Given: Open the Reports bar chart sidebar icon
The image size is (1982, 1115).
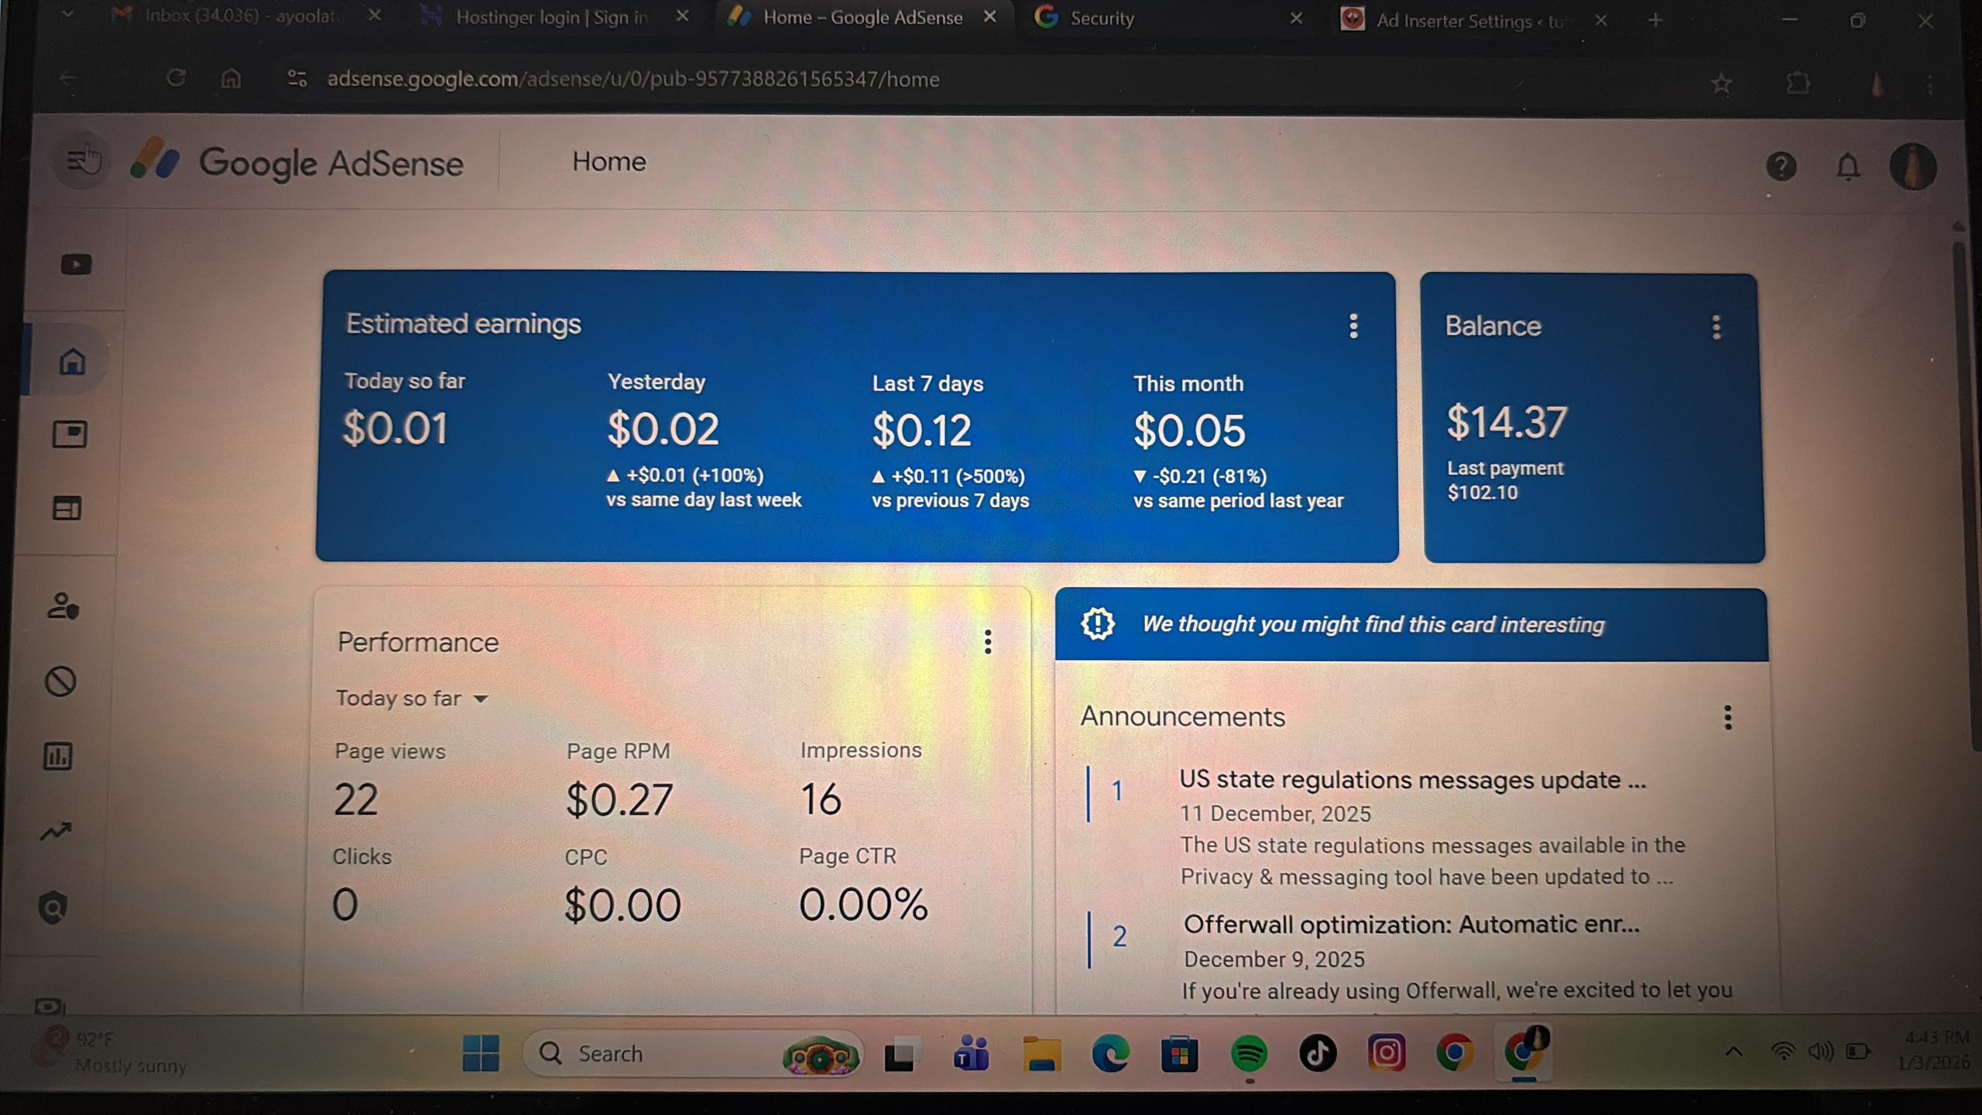Looking at the screenshot, I should pyautogui.click(x=58, y=756).
